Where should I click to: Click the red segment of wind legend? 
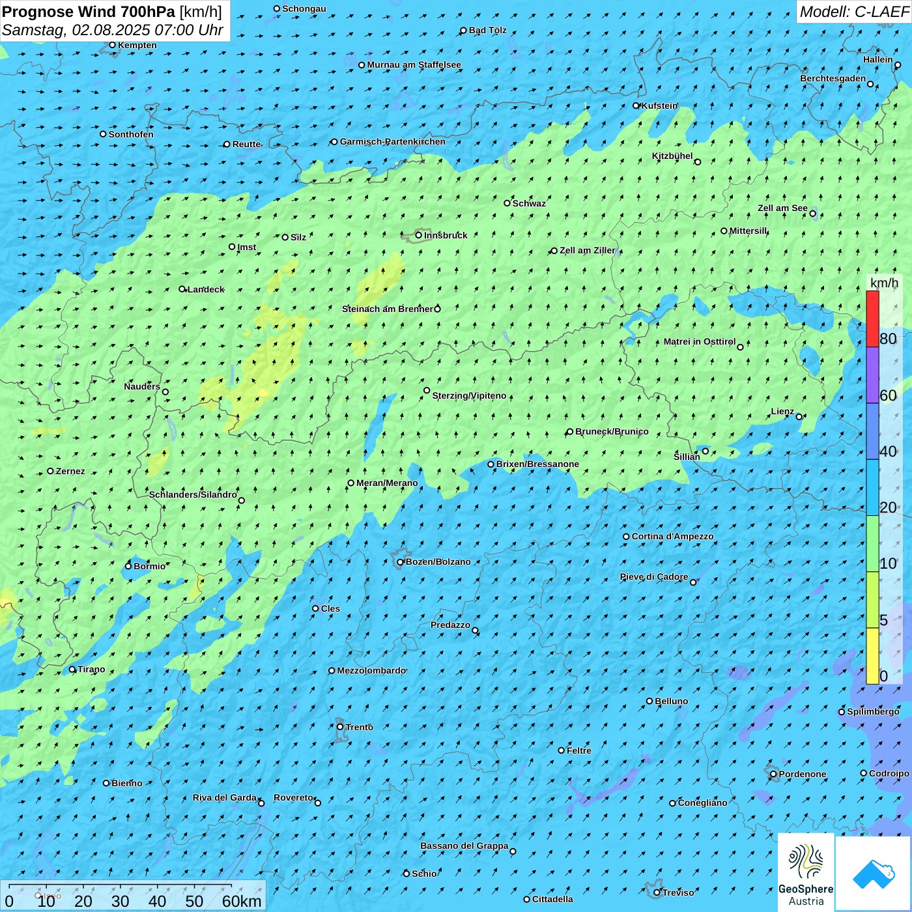click(872, 319)
